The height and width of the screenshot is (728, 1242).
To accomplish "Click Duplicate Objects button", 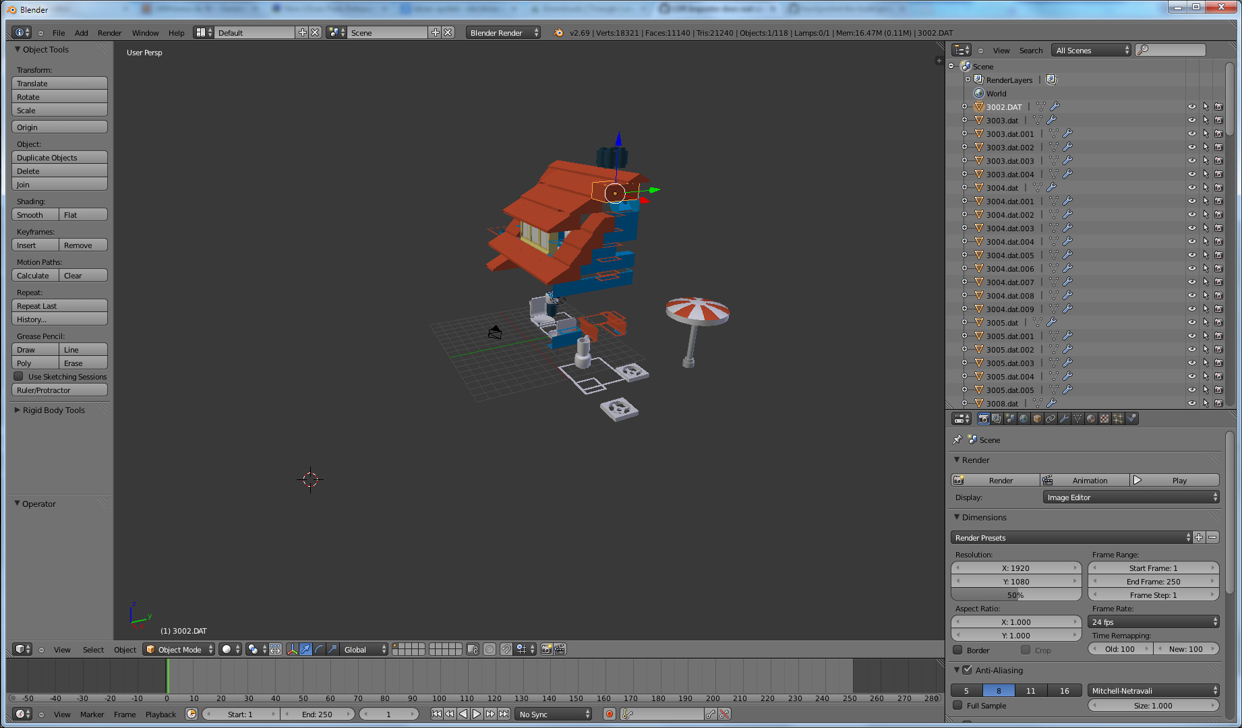I will pyautogui.click(x=59, y=157).
